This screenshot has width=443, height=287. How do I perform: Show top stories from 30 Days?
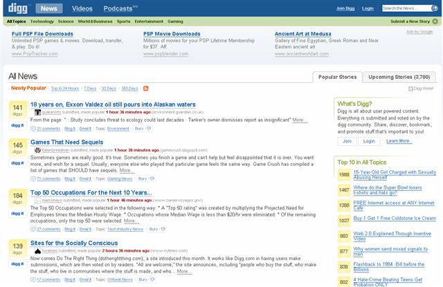pyautogui.click(x=109, y=89)
